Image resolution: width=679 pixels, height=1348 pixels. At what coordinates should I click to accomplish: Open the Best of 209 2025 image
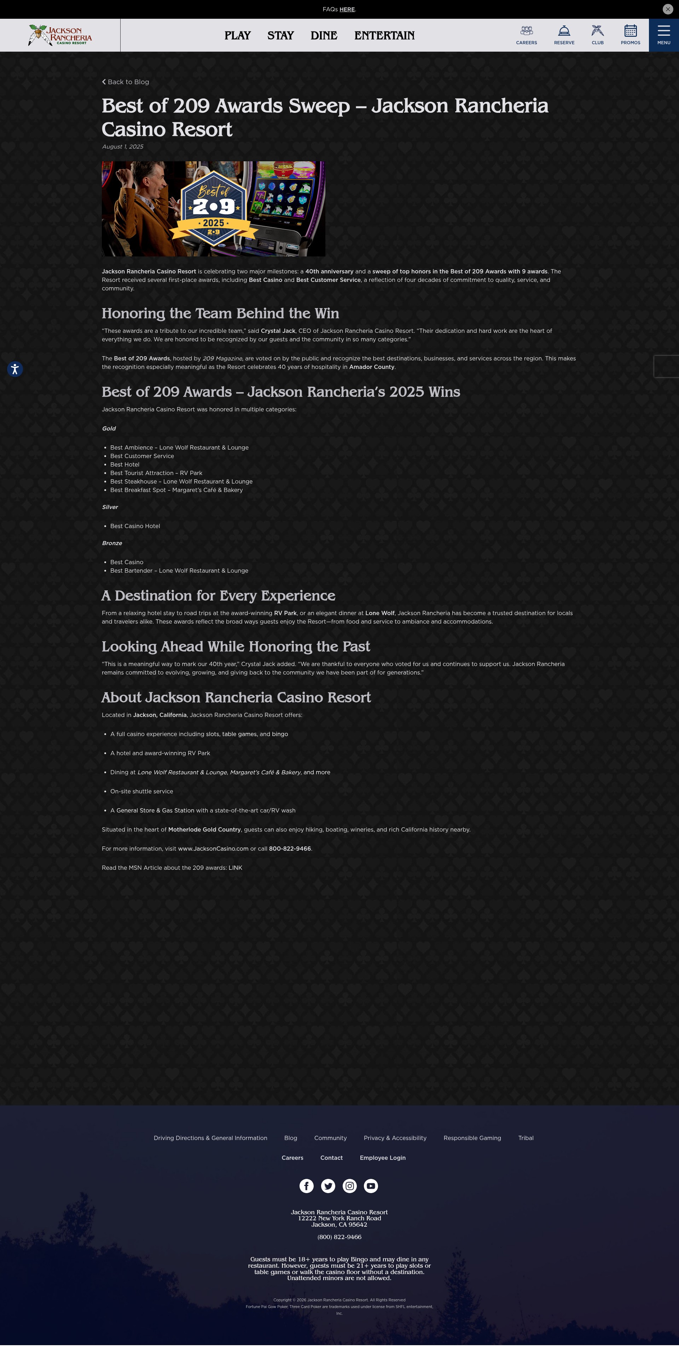click(214, 209)
